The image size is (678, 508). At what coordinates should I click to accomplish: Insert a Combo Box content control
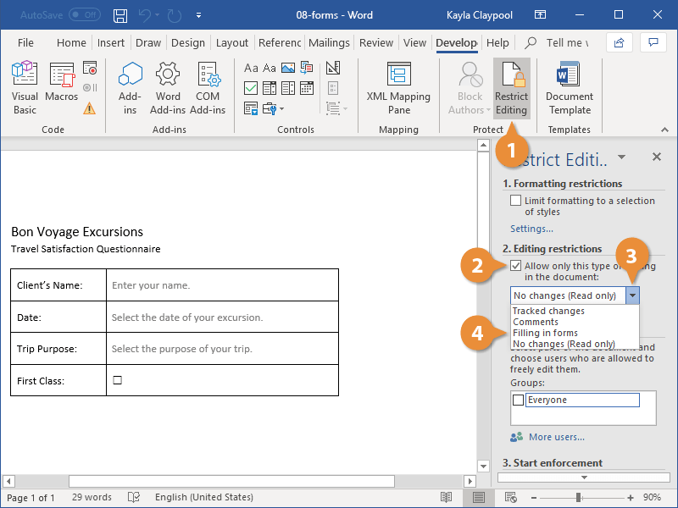point(270,88)
